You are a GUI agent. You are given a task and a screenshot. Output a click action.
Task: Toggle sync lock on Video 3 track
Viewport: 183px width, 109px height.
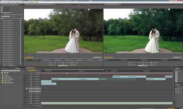point(32,84)
